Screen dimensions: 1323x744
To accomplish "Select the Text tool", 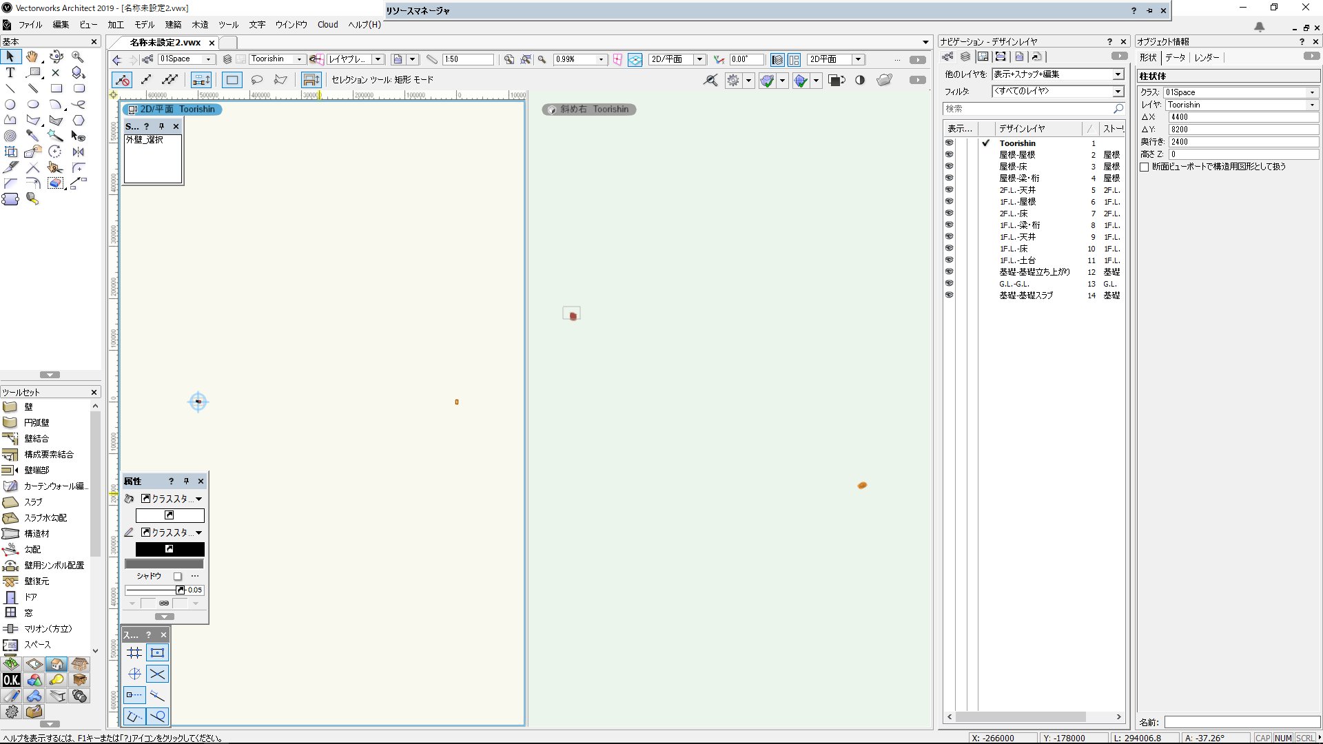I will coord(10,72).
